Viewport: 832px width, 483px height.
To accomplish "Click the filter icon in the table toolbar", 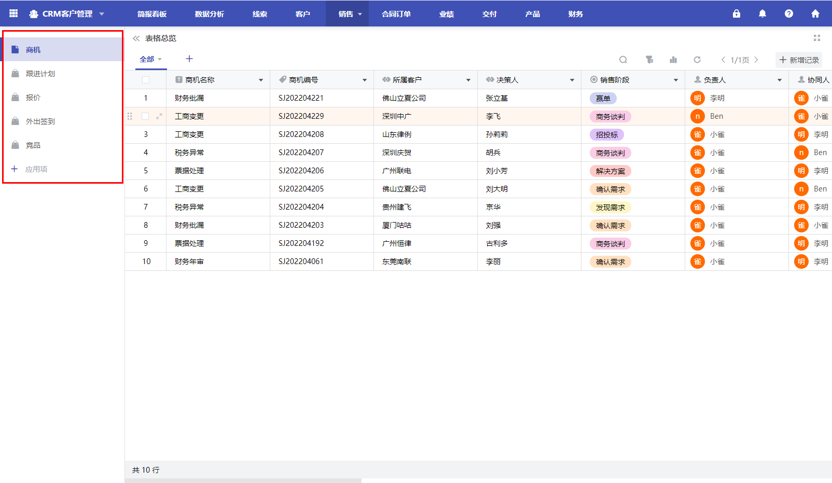I will point(648,60).
